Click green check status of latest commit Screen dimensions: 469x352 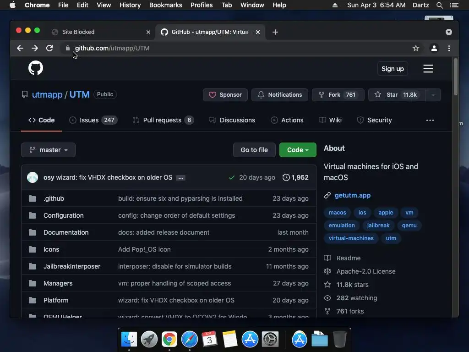click(x=231, y=177)
